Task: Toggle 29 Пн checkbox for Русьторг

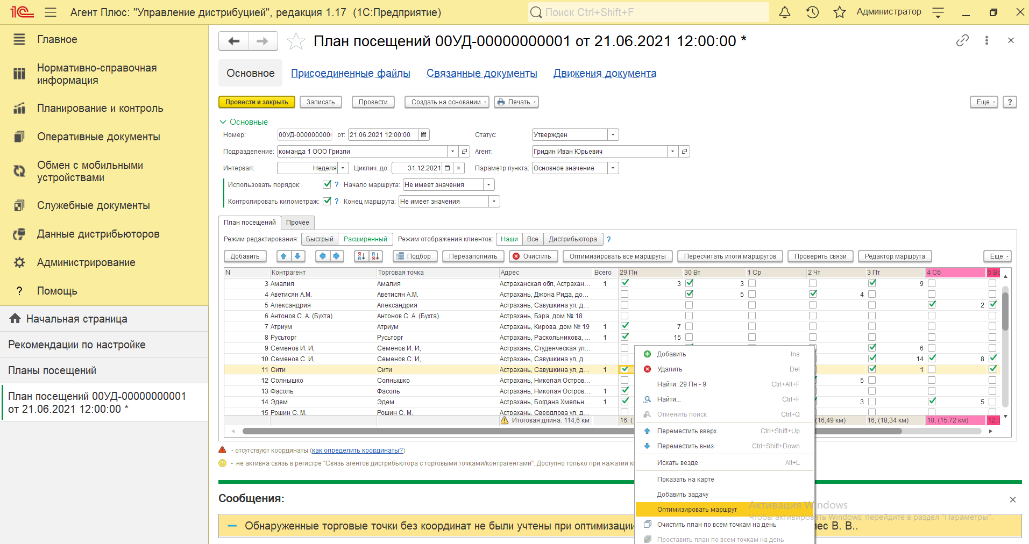Action: (625, 337)
